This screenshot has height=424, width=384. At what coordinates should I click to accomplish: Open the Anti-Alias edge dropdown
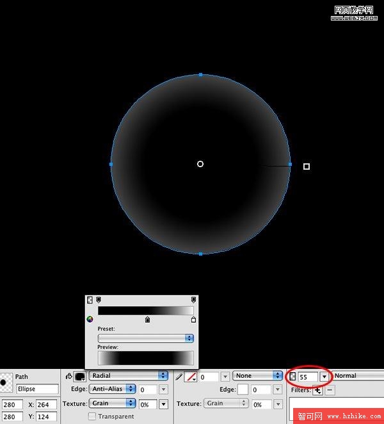point(113,389)
